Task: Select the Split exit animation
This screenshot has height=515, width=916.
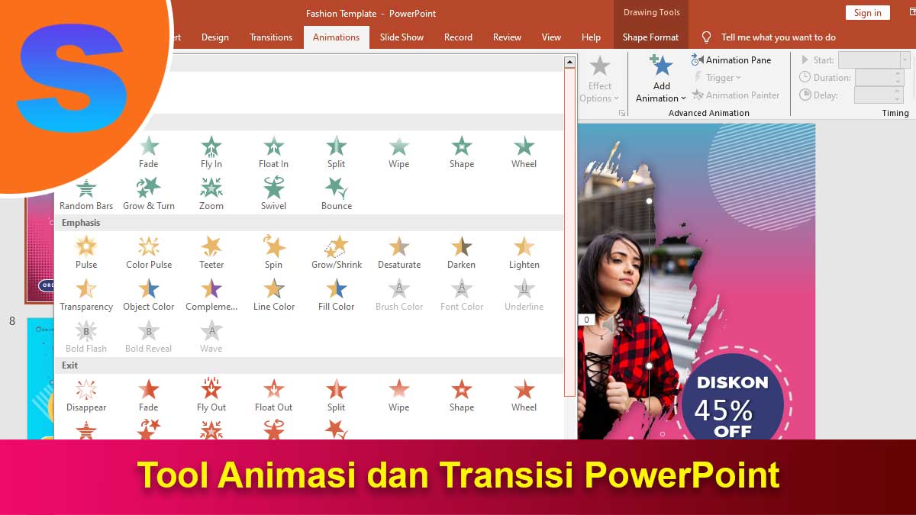Action: coord(337,395)
